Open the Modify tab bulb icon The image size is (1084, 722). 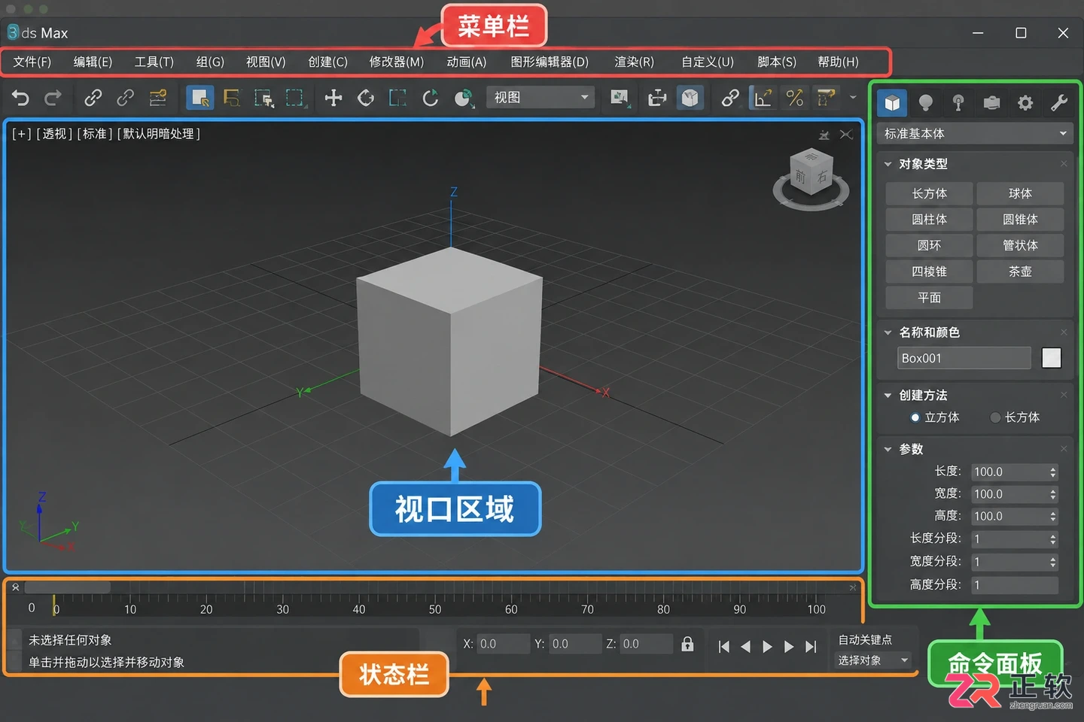tap(926, 102)
